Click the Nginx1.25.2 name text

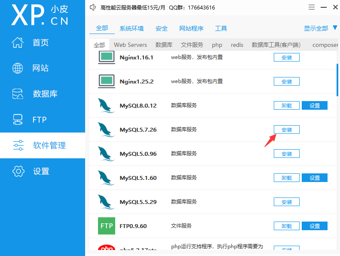137,82
